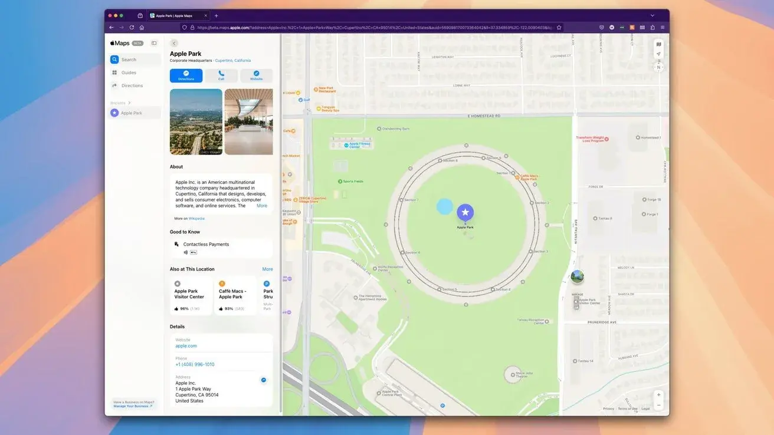
Task: Click the current location arrow icon
Action: tap(659, 54)
